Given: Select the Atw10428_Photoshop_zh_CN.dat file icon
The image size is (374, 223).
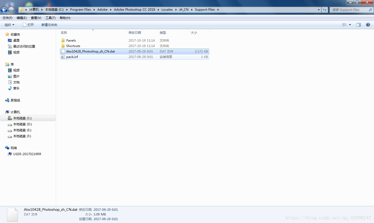Looking at the screenshot, I should 63,51.
